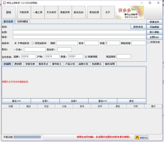Click the 右移> move right button
The width and height of the screenshot is (164, 142).
(74, 101)
